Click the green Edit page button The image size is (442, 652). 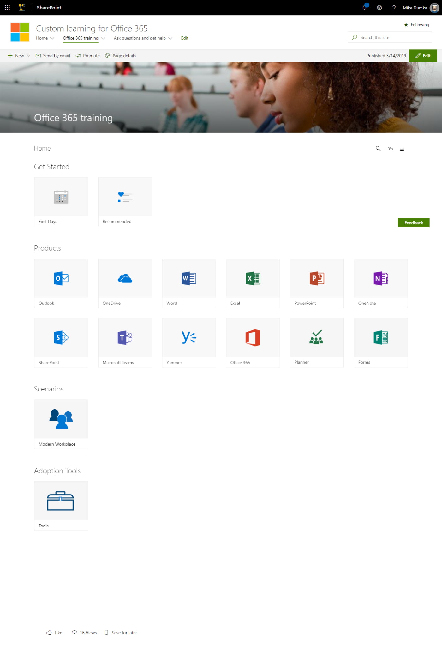(423, 56)
